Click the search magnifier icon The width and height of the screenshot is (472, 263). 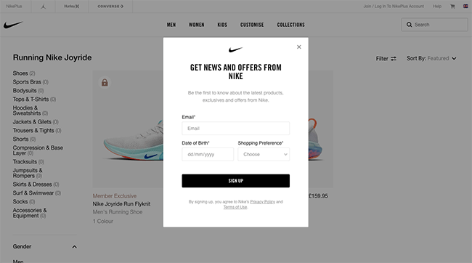coord(409,25)
